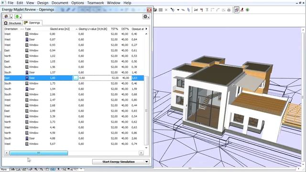Show more columns using header right arrow
This screenshot has width=306, height=172.
pyautogui.click(x=146, y=29)
